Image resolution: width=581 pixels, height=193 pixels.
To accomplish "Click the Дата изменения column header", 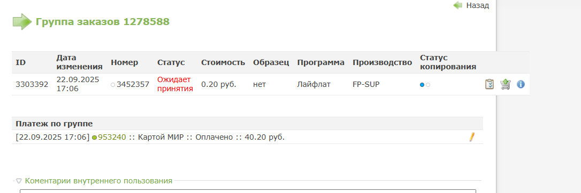I will point(79,62).
